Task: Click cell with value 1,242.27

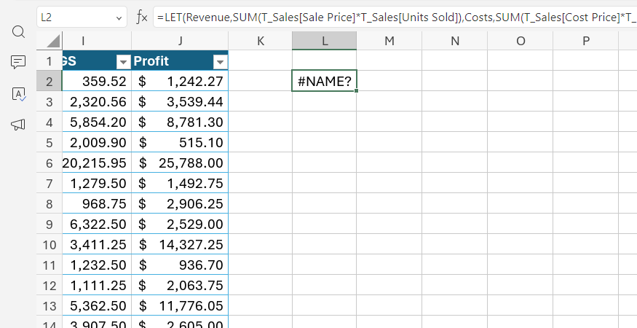Action: click(x=180, y=81)
